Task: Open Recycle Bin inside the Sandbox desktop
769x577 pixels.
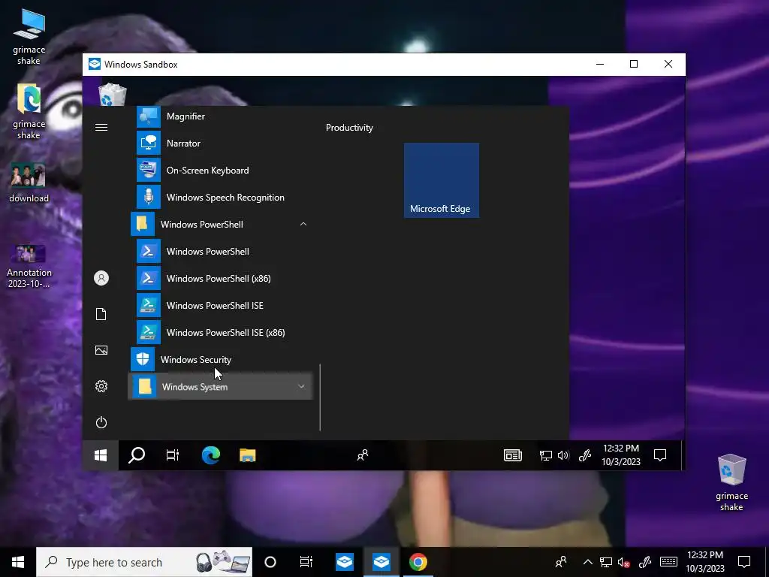Action: click(x=113, y=94)
